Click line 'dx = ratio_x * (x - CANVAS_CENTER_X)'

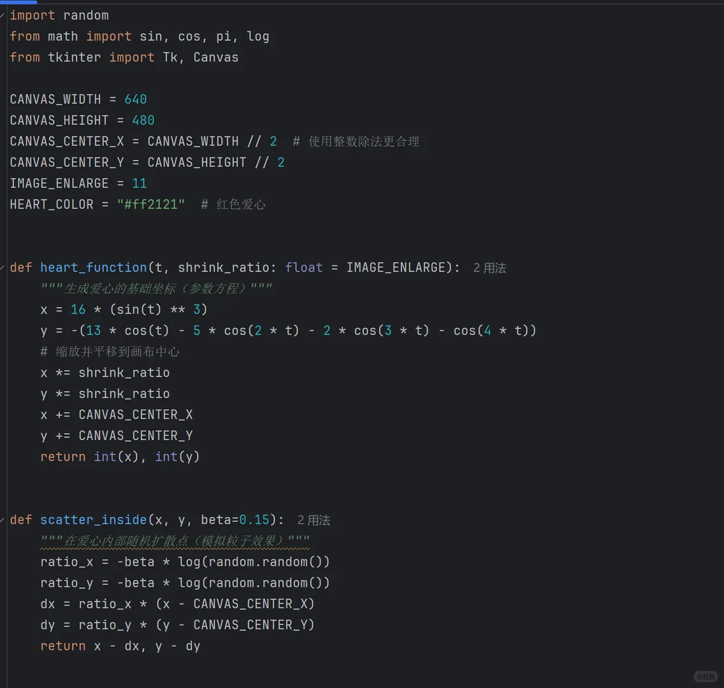tap(177, 604)
